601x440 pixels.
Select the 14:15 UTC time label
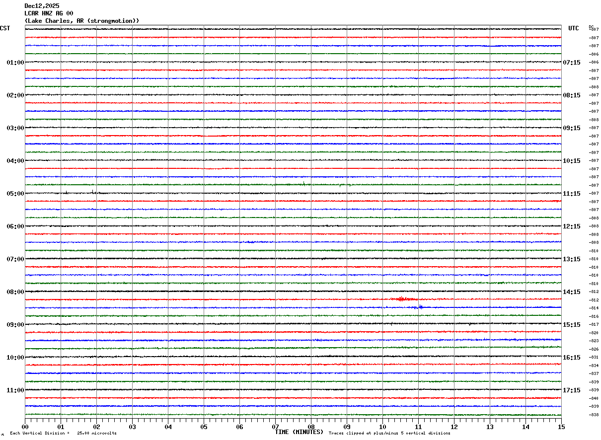click(571, 292)
